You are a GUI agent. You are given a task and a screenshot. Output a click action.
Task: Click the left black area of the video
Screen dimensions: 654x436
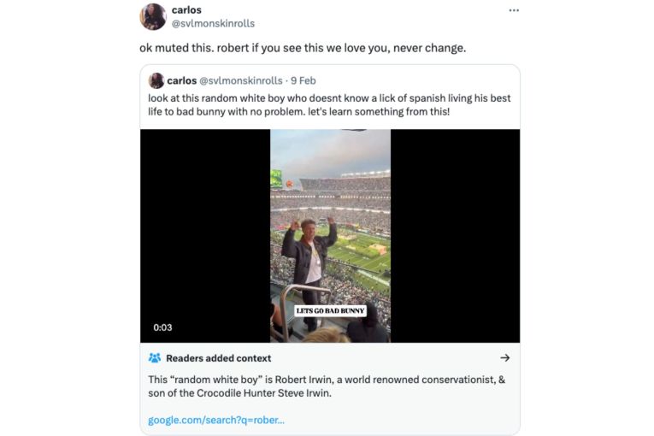point(205,235)
